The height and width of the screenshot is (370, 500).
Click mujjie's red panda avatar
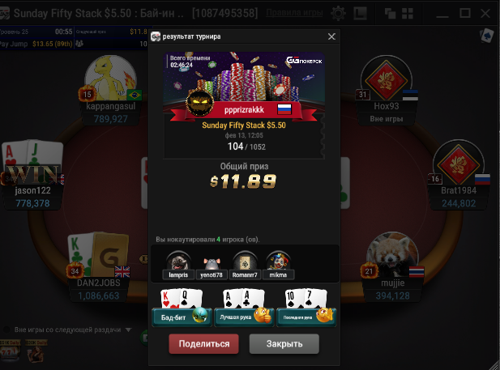point(392,254)
